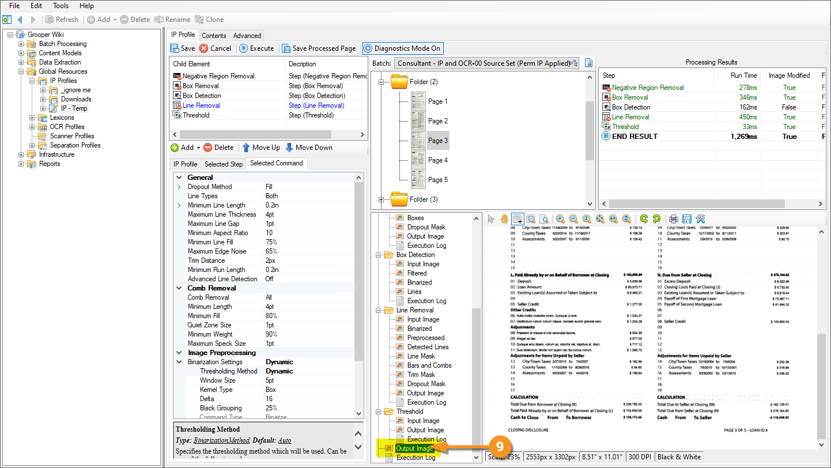Click the Execute button
Image resolution: width=831 pixels, height=468 pixels.
click(256, 48)
